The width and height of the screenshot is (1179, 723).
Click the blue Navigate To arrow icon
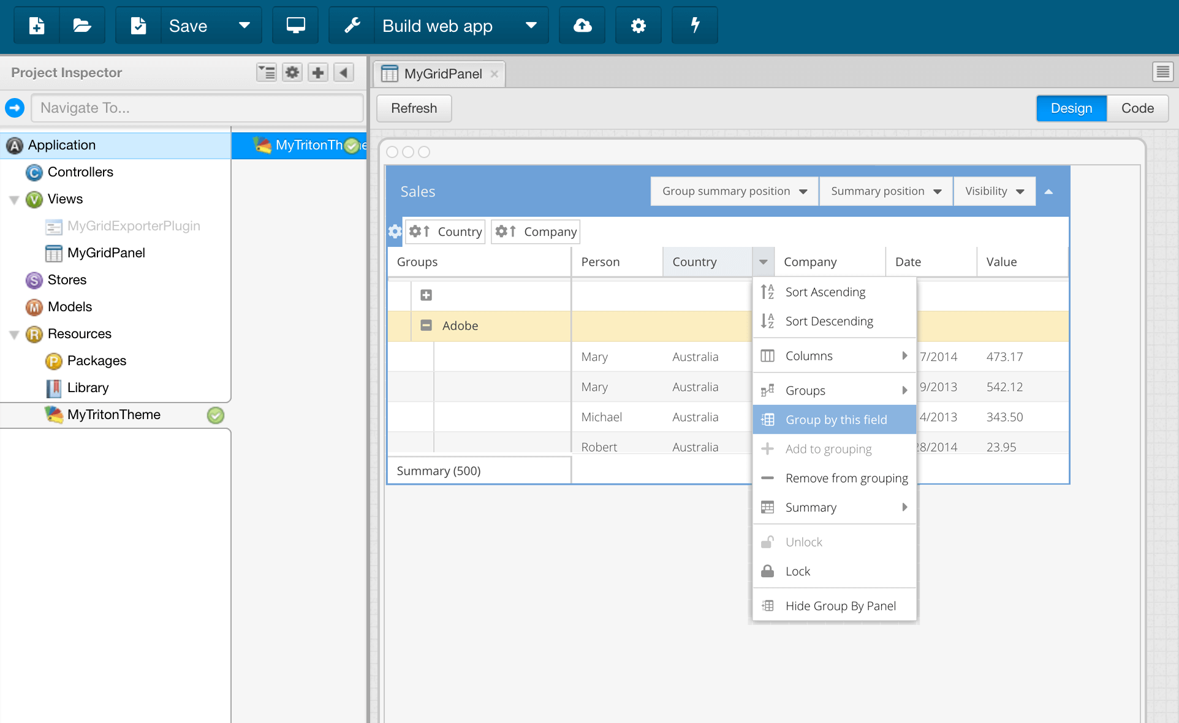point(15,108)
